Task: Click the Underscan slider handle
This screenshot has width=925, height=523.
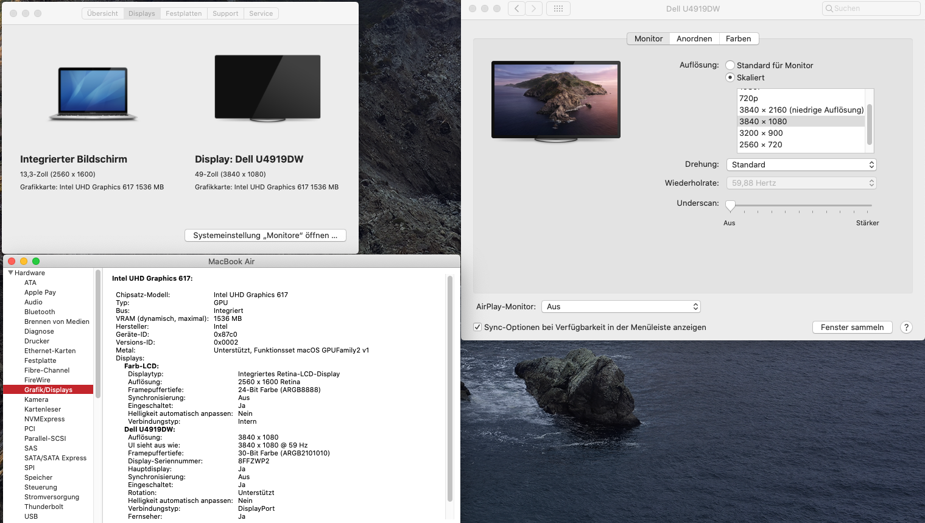Action: (x=730, y=206)
